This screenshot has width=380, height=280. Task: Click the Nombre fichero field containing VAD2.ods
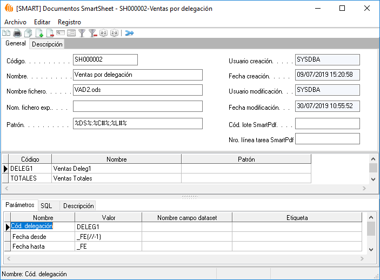tap(137, 90)
